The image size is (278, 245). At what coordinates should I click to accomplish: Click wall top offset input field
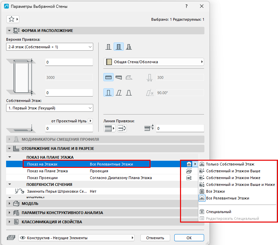pyautogui.click(x=69, y=62)
